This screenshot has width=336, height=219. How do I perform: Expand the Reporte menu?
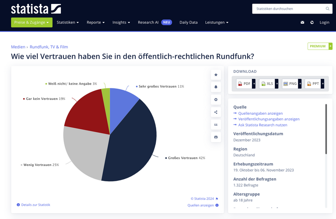95,22
